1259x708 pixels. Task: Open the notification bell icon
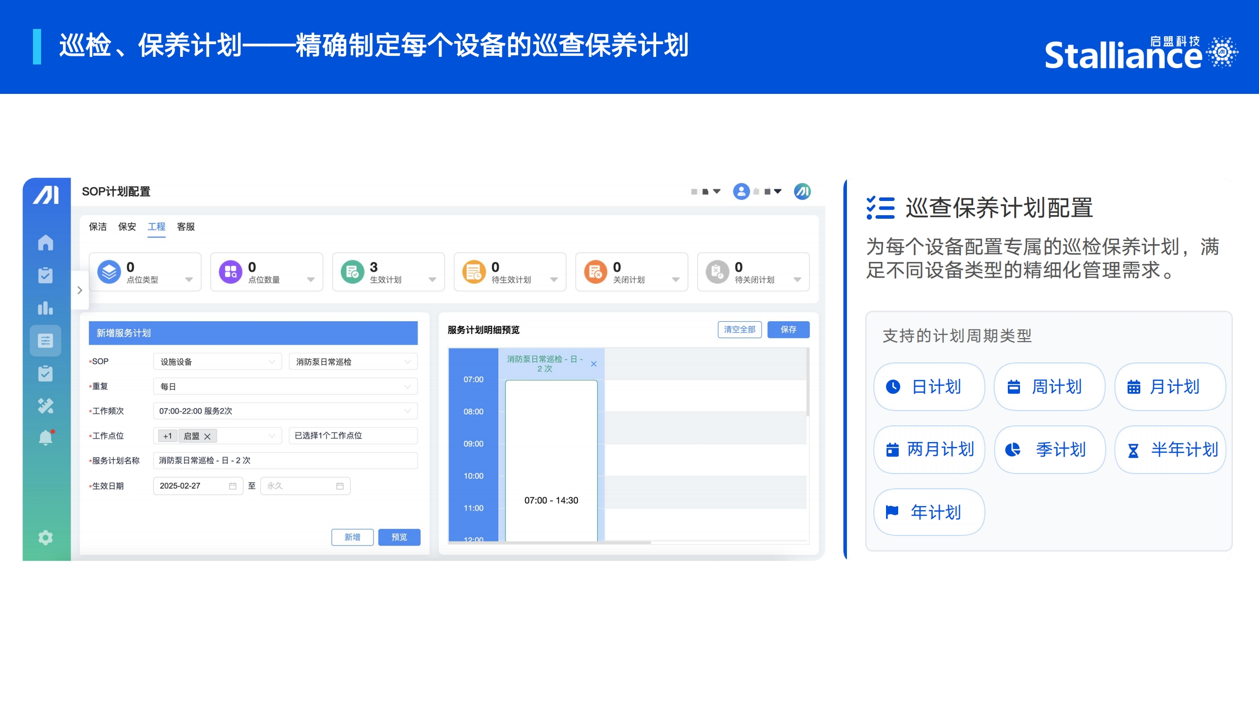46,437
